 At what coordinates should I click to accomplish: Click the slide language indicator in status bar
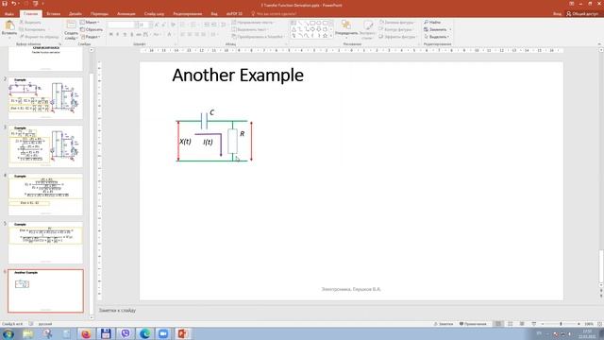[x=45, y=324]
